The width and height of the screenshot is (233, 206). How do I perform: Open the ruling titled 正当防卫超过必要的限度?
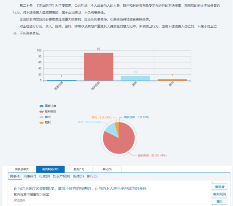(x=80, y=188)
